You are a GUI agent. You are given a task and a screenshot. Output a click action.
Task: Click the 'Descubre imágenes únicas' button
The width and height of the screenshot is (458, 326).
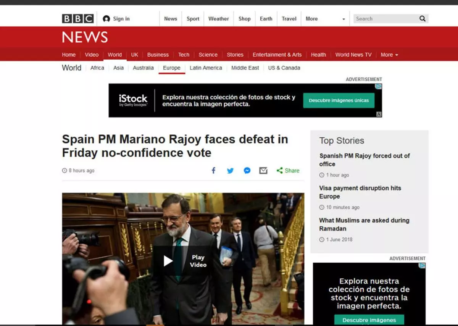339,100
